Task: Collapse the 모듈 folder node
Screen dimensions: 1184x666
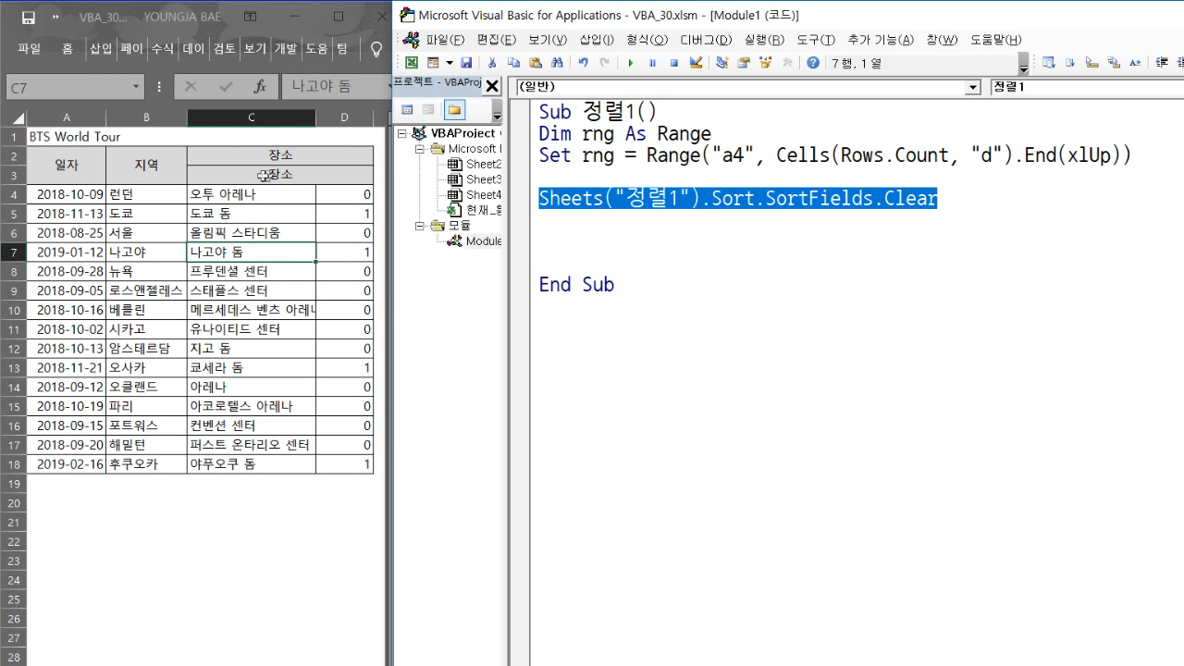Action: point(418,226)
